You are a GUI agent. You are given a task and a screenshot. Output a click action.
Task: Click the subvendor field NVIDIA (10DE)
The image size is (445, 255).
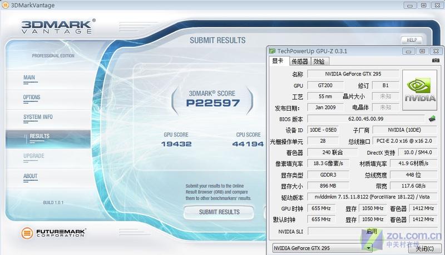tap(404, 130)
